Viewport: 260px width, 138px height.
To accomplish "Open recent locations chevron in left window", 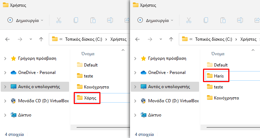I will pos(31,39).
